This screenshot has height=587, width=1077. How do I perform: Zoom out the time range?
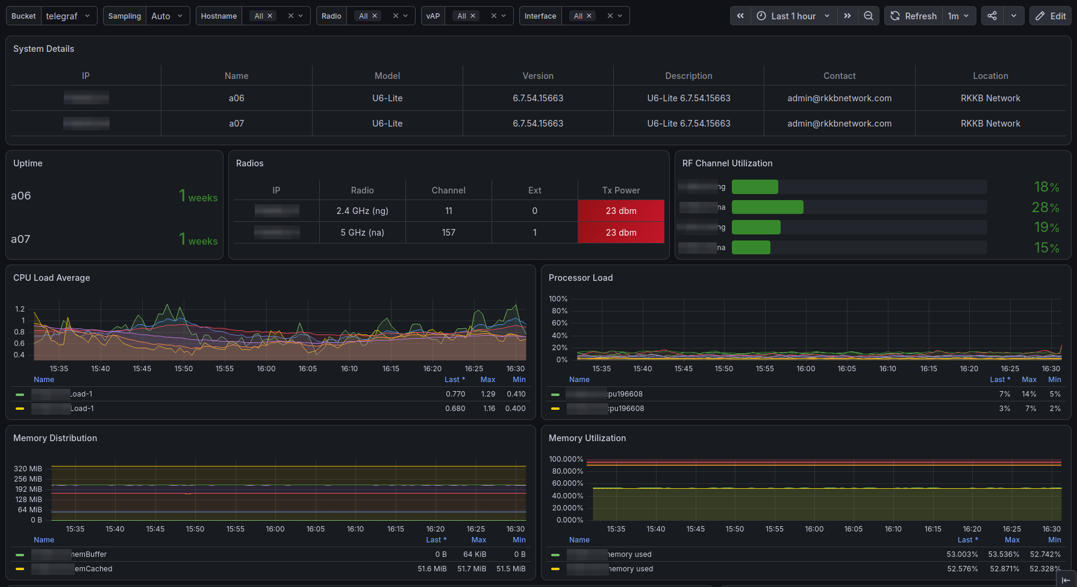pos(869,16)
